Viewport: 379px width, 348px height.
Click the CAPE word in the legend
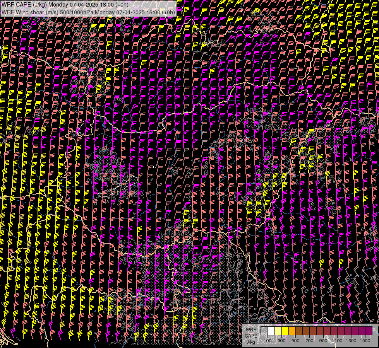(251, 336)
